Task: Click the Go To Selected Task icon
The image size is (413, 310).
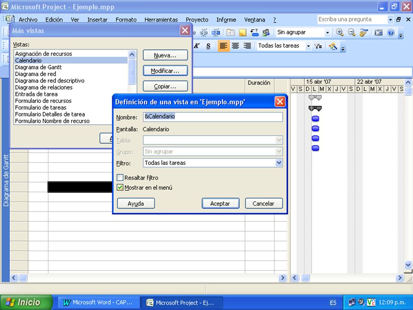Action: tap(364, 32)
